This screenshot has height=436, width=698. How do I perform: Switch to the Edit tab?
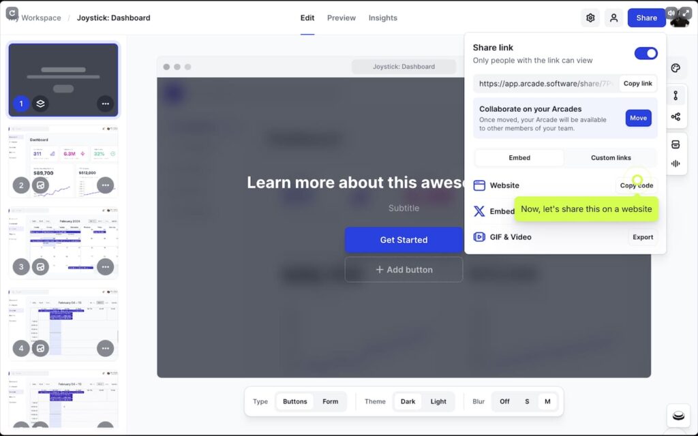tap(307, 18)
